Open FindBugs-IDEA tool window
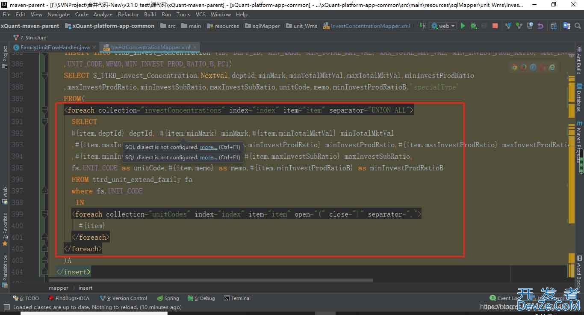This screenshot has height=315, width=584. 69,298
